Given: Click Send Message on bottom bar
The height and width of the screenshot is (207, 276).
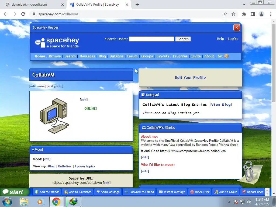Looking at the screenshot, I should tap(108, 192).
